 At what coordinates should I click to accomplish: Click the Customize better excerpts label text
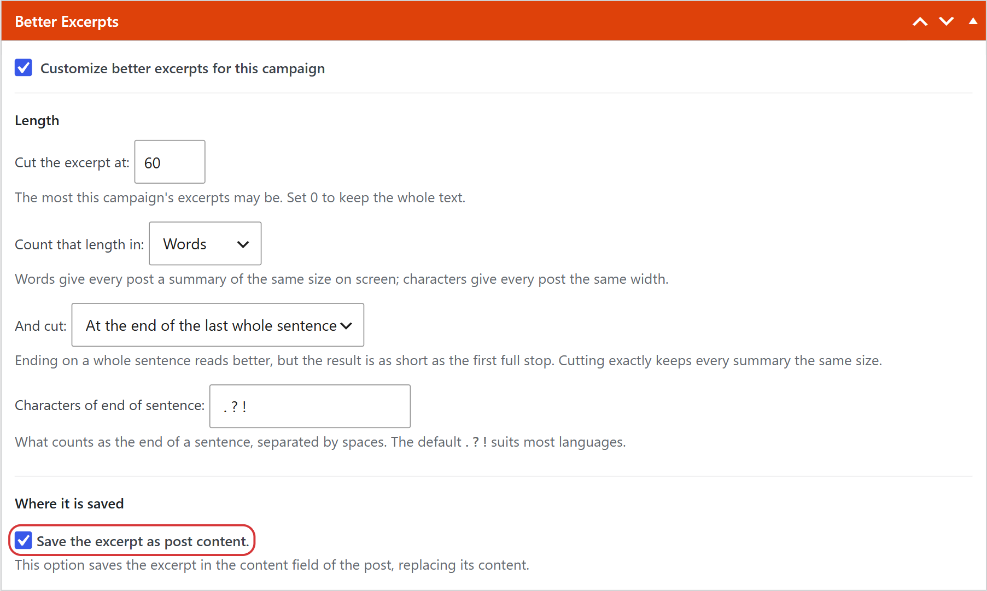183,68
